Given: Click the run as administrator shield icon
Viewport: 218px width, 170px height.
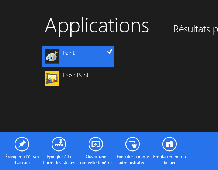Looking at the screenshot, I should tap(132, 144).
